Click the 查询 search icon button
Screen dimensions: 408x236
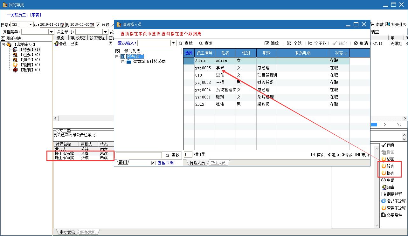201,43
